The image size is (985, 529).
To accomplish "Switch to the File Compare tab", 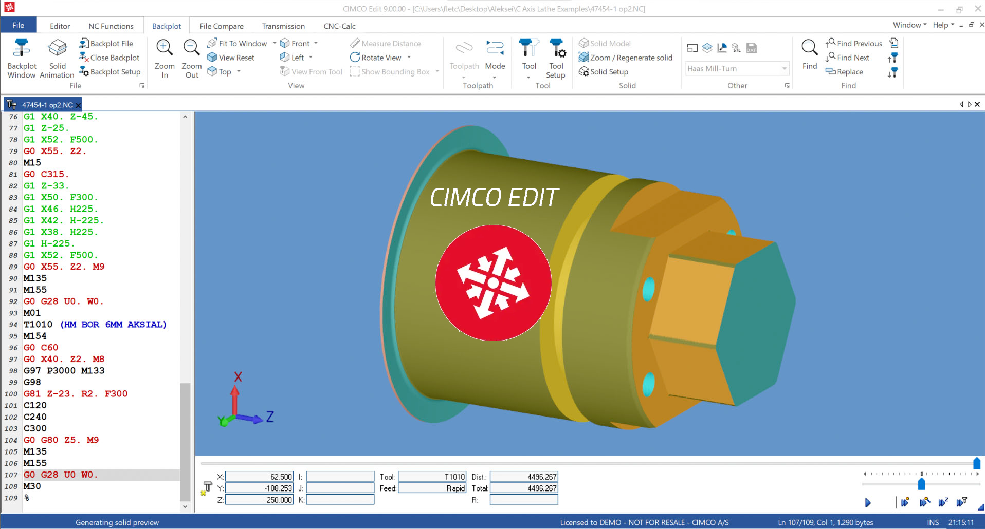I will (x=222, y=26).
